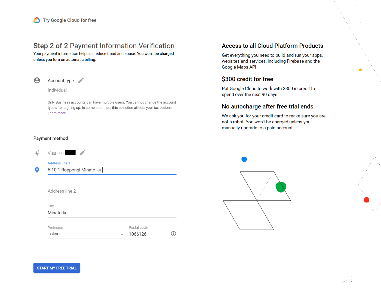
Task: Select the City field Minato-ku
Action: pos(112,213)
